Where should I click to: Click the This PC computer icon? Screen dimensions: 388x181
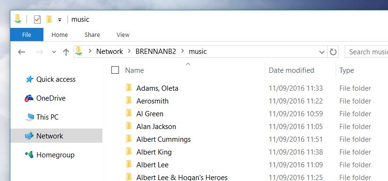pos(29,117)
